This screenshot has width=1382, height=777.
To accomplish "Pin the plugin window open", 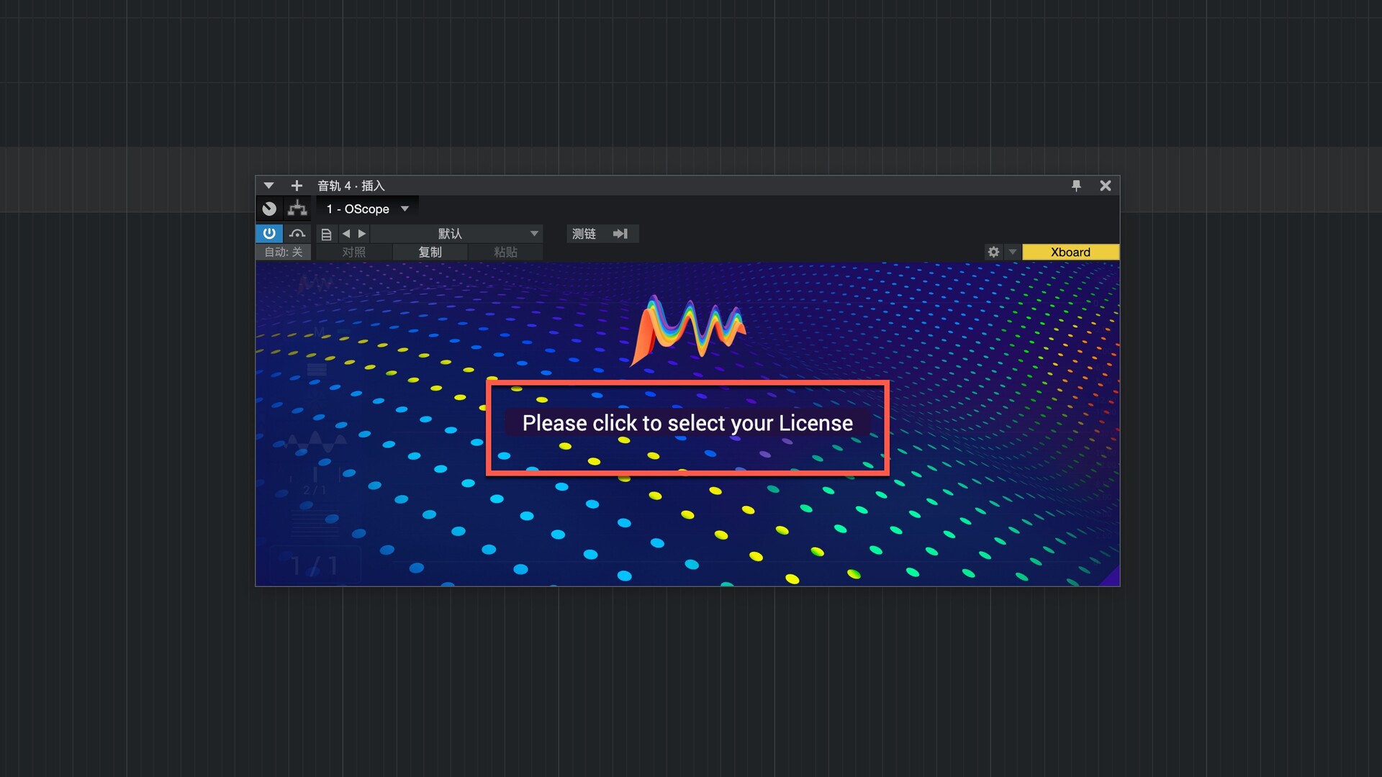I will coord(1076,186).
